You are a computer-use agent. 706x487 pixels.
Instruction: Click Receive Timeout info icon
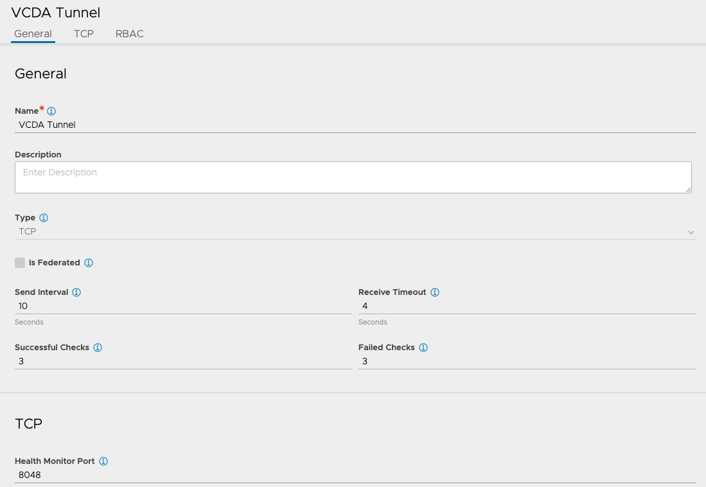435,292
